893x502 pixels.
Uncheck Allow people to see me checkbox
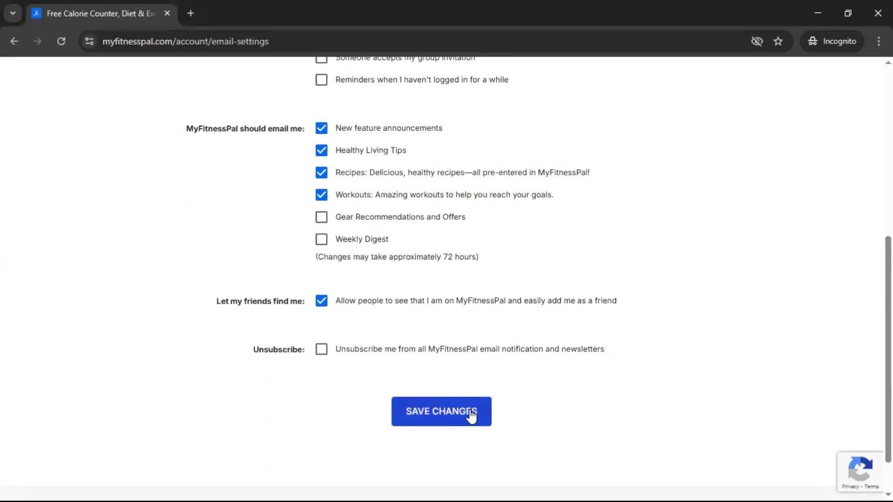pyautogui.click(x=321, y=301)
